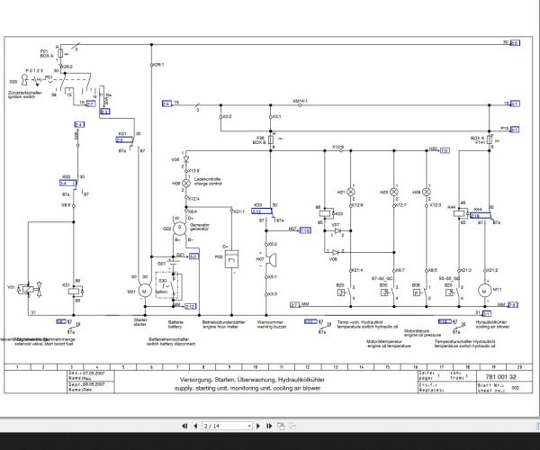Click the generator G02 symbol
540x450 pixels.
click(179, 228)
